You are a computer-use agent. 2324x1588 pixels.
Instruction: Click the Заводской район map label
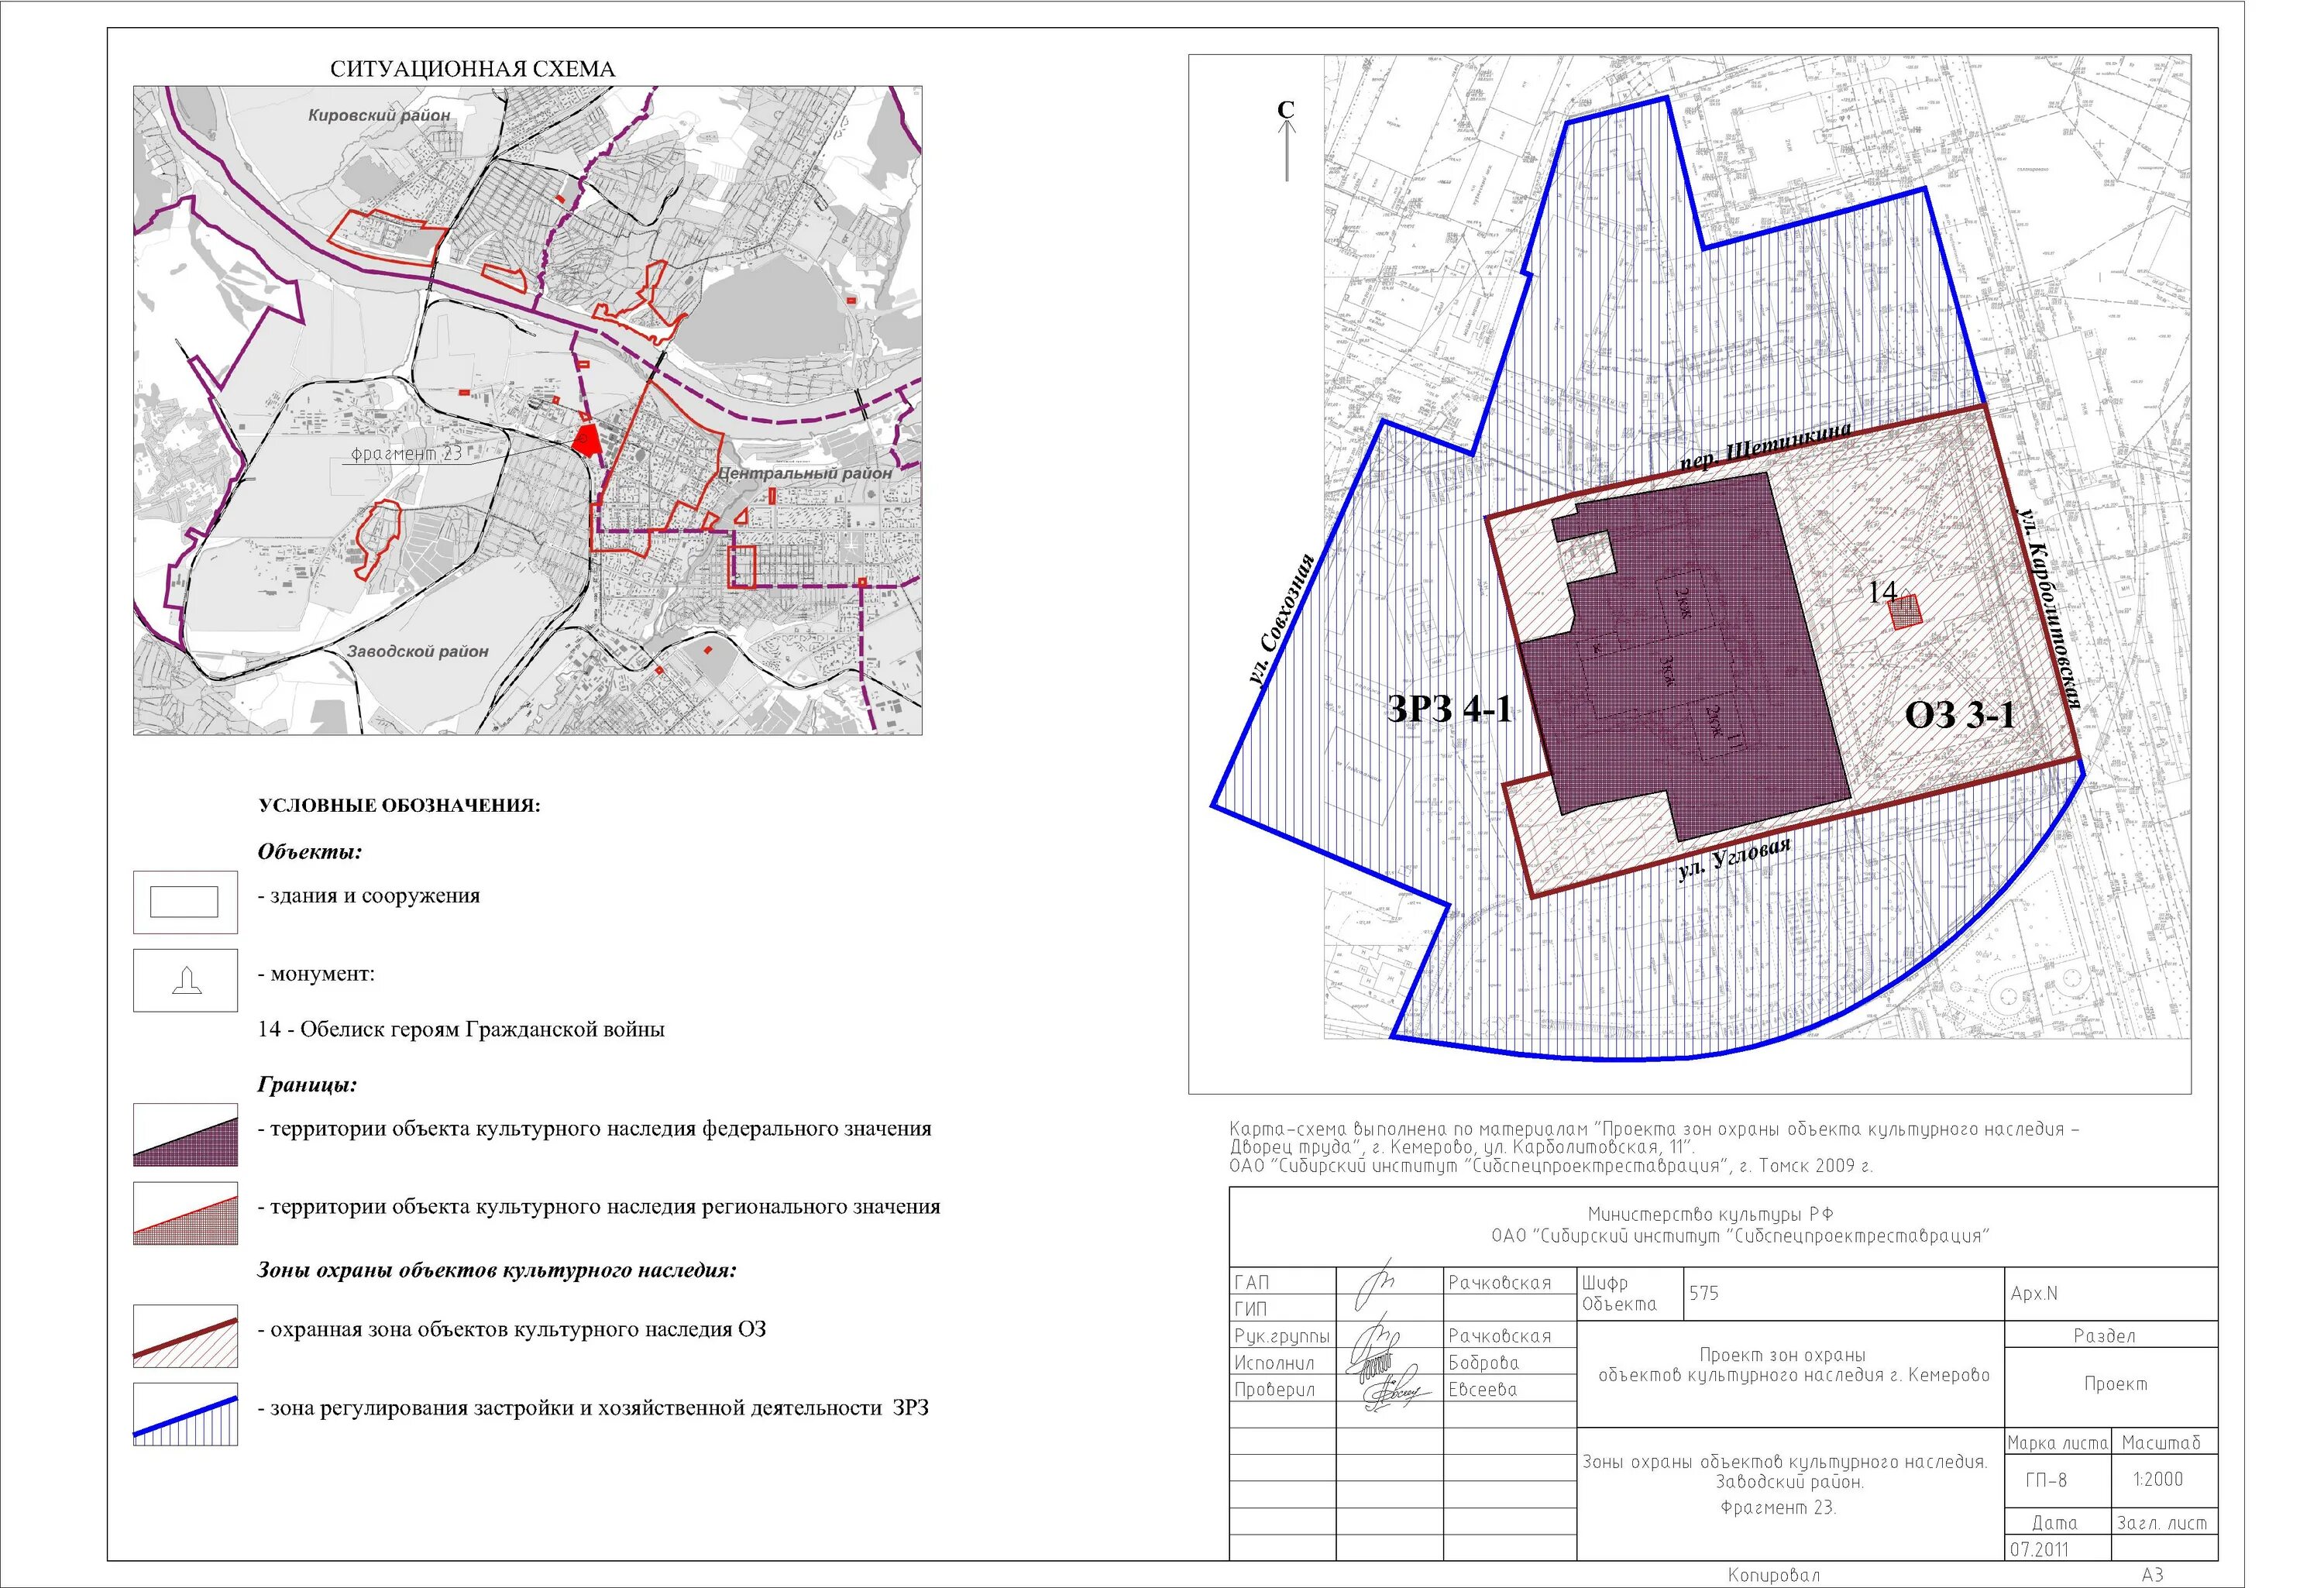(x=418, y=651)
